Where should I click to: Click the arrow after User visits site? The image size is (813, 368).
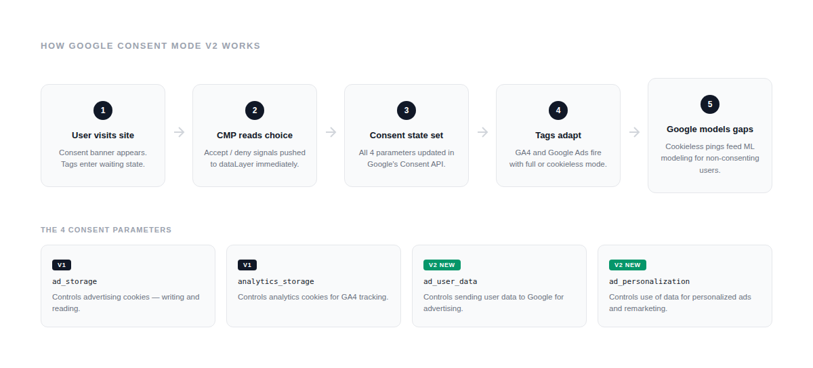pyautogui.click(x=179, y=132)
